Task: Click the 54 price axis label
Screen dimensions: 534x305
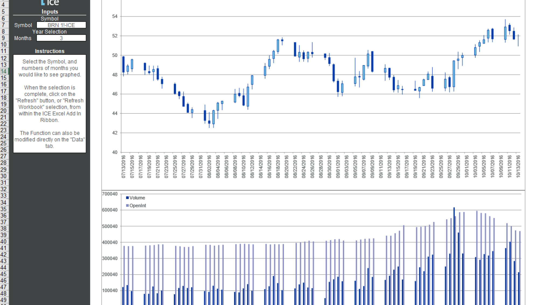Action: pyautogui.click(x=115, y=16)
